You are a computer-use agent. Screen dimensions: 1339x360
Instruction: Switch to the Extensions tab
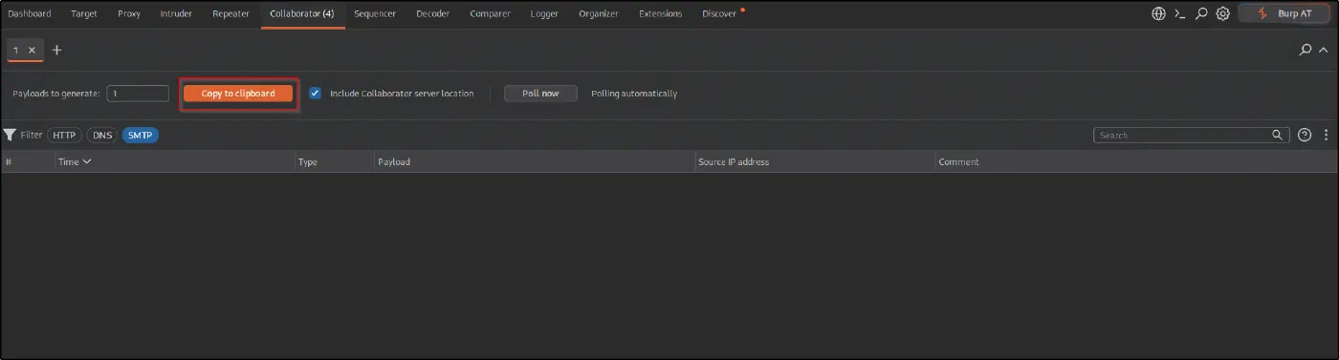[661, 13]
